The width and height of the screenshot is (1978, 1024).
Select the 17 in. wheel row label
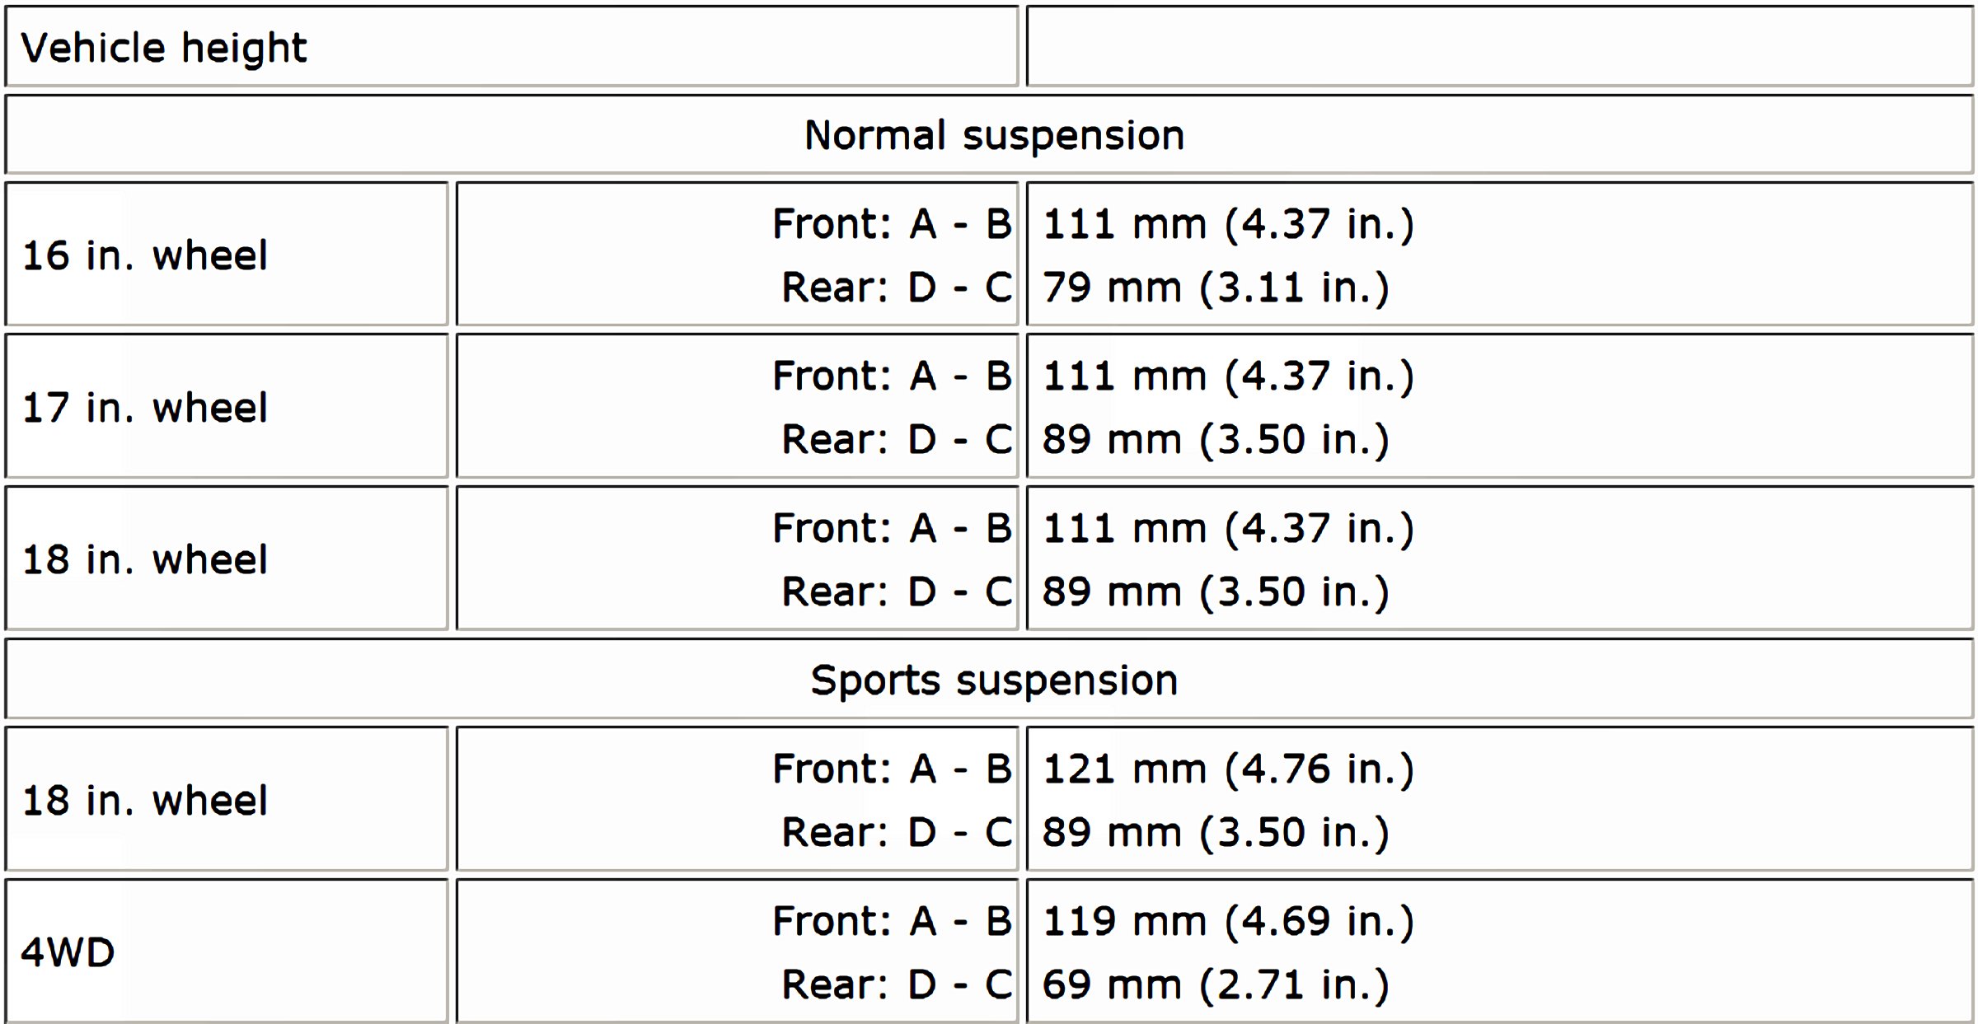(145, 408)
